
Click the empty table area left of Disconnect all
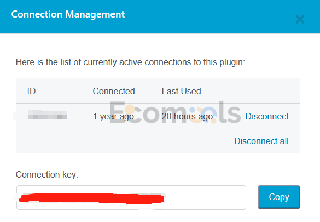[x=125, y=141]
